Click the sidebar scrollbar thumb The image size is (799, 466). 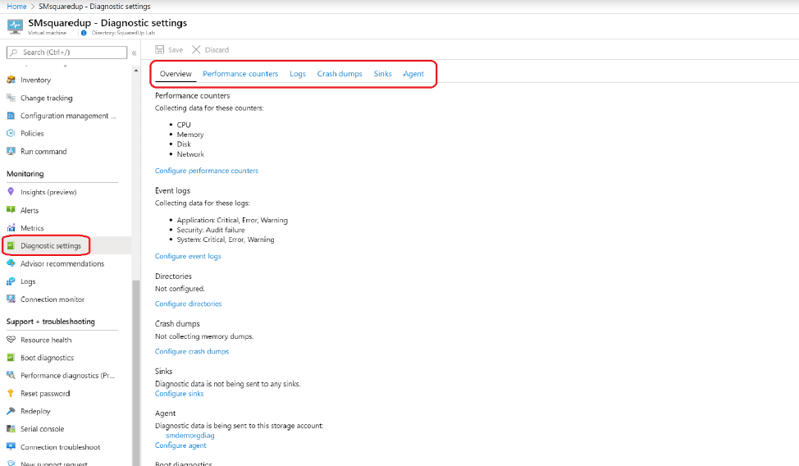(x=136, y=372)
